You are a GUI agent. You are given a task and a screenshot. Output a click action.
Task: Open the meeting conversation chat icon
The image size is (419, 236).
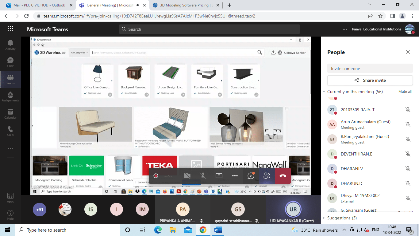251,176
